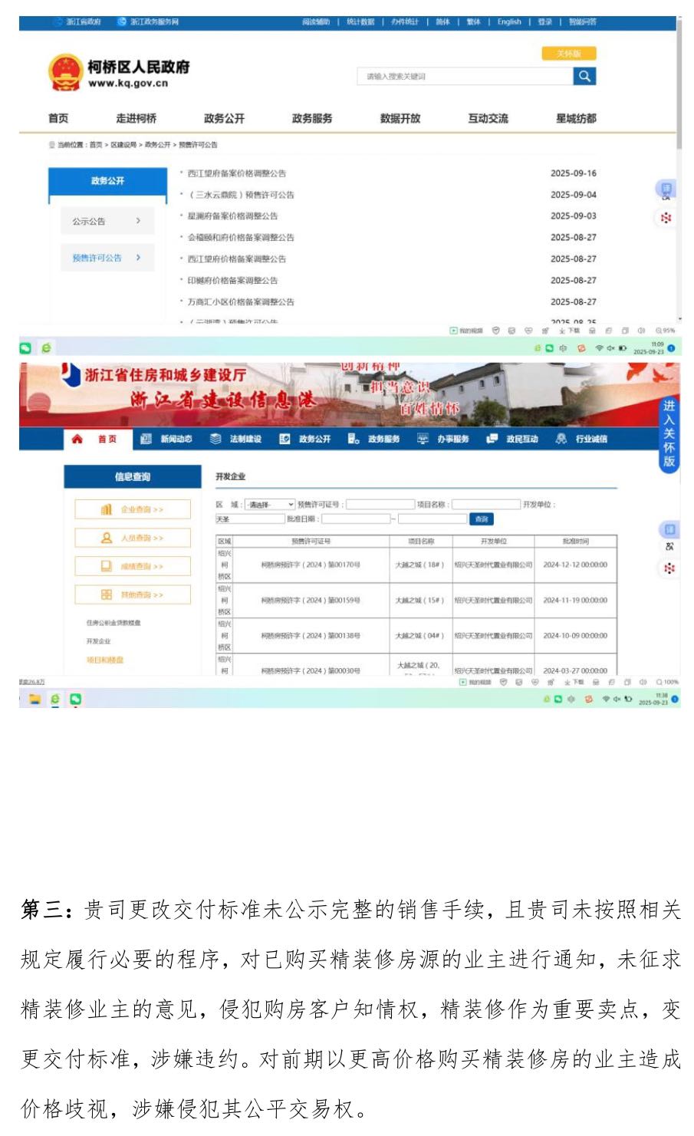Viewport: 694px width, 1136px height.
Task: Open the 区域 dropdown selector
Action: (x=270, y=505)
